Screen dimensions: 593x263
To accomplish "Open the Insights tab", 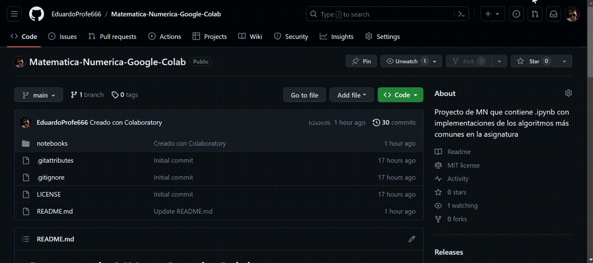I will coord(337,37).
